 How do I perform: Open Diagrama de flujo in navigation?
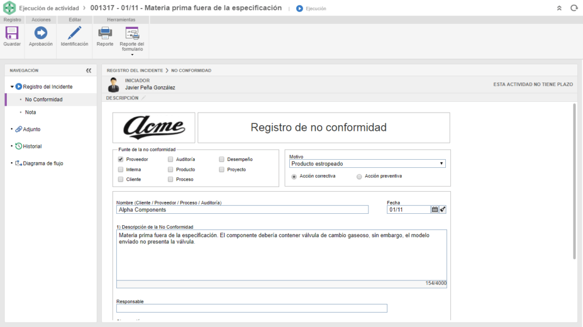(x=43, y=163)
